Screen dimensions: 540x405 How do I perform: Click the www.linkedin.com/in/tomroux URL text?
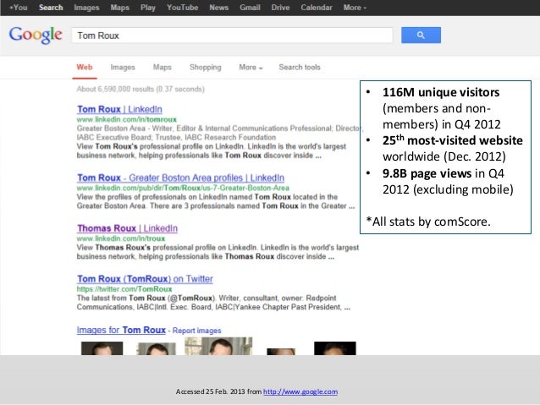pos(127,119)
